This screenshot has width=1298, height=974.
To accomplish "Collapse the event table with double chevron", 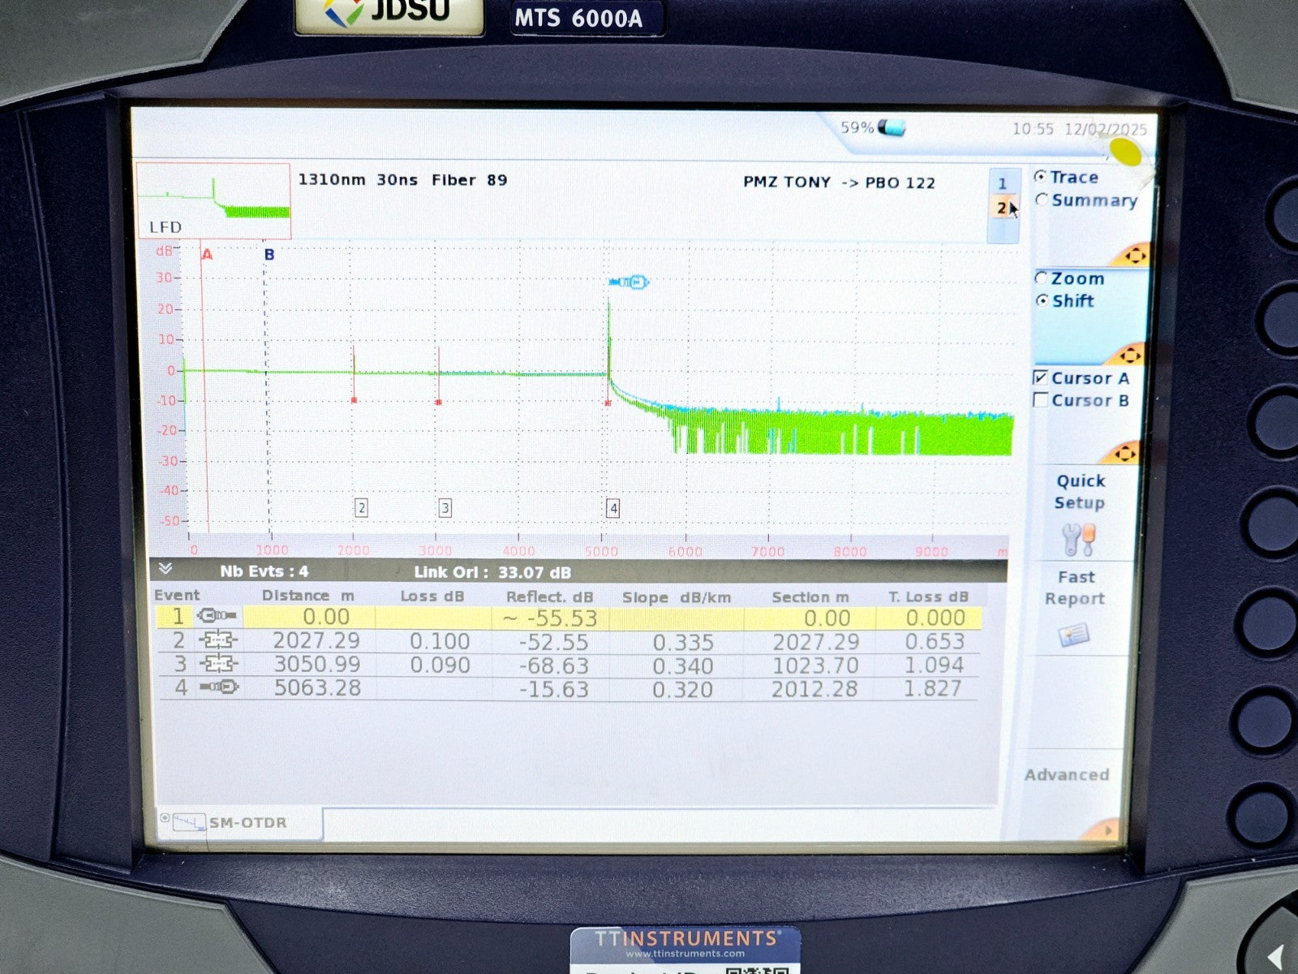I will 165,569.
